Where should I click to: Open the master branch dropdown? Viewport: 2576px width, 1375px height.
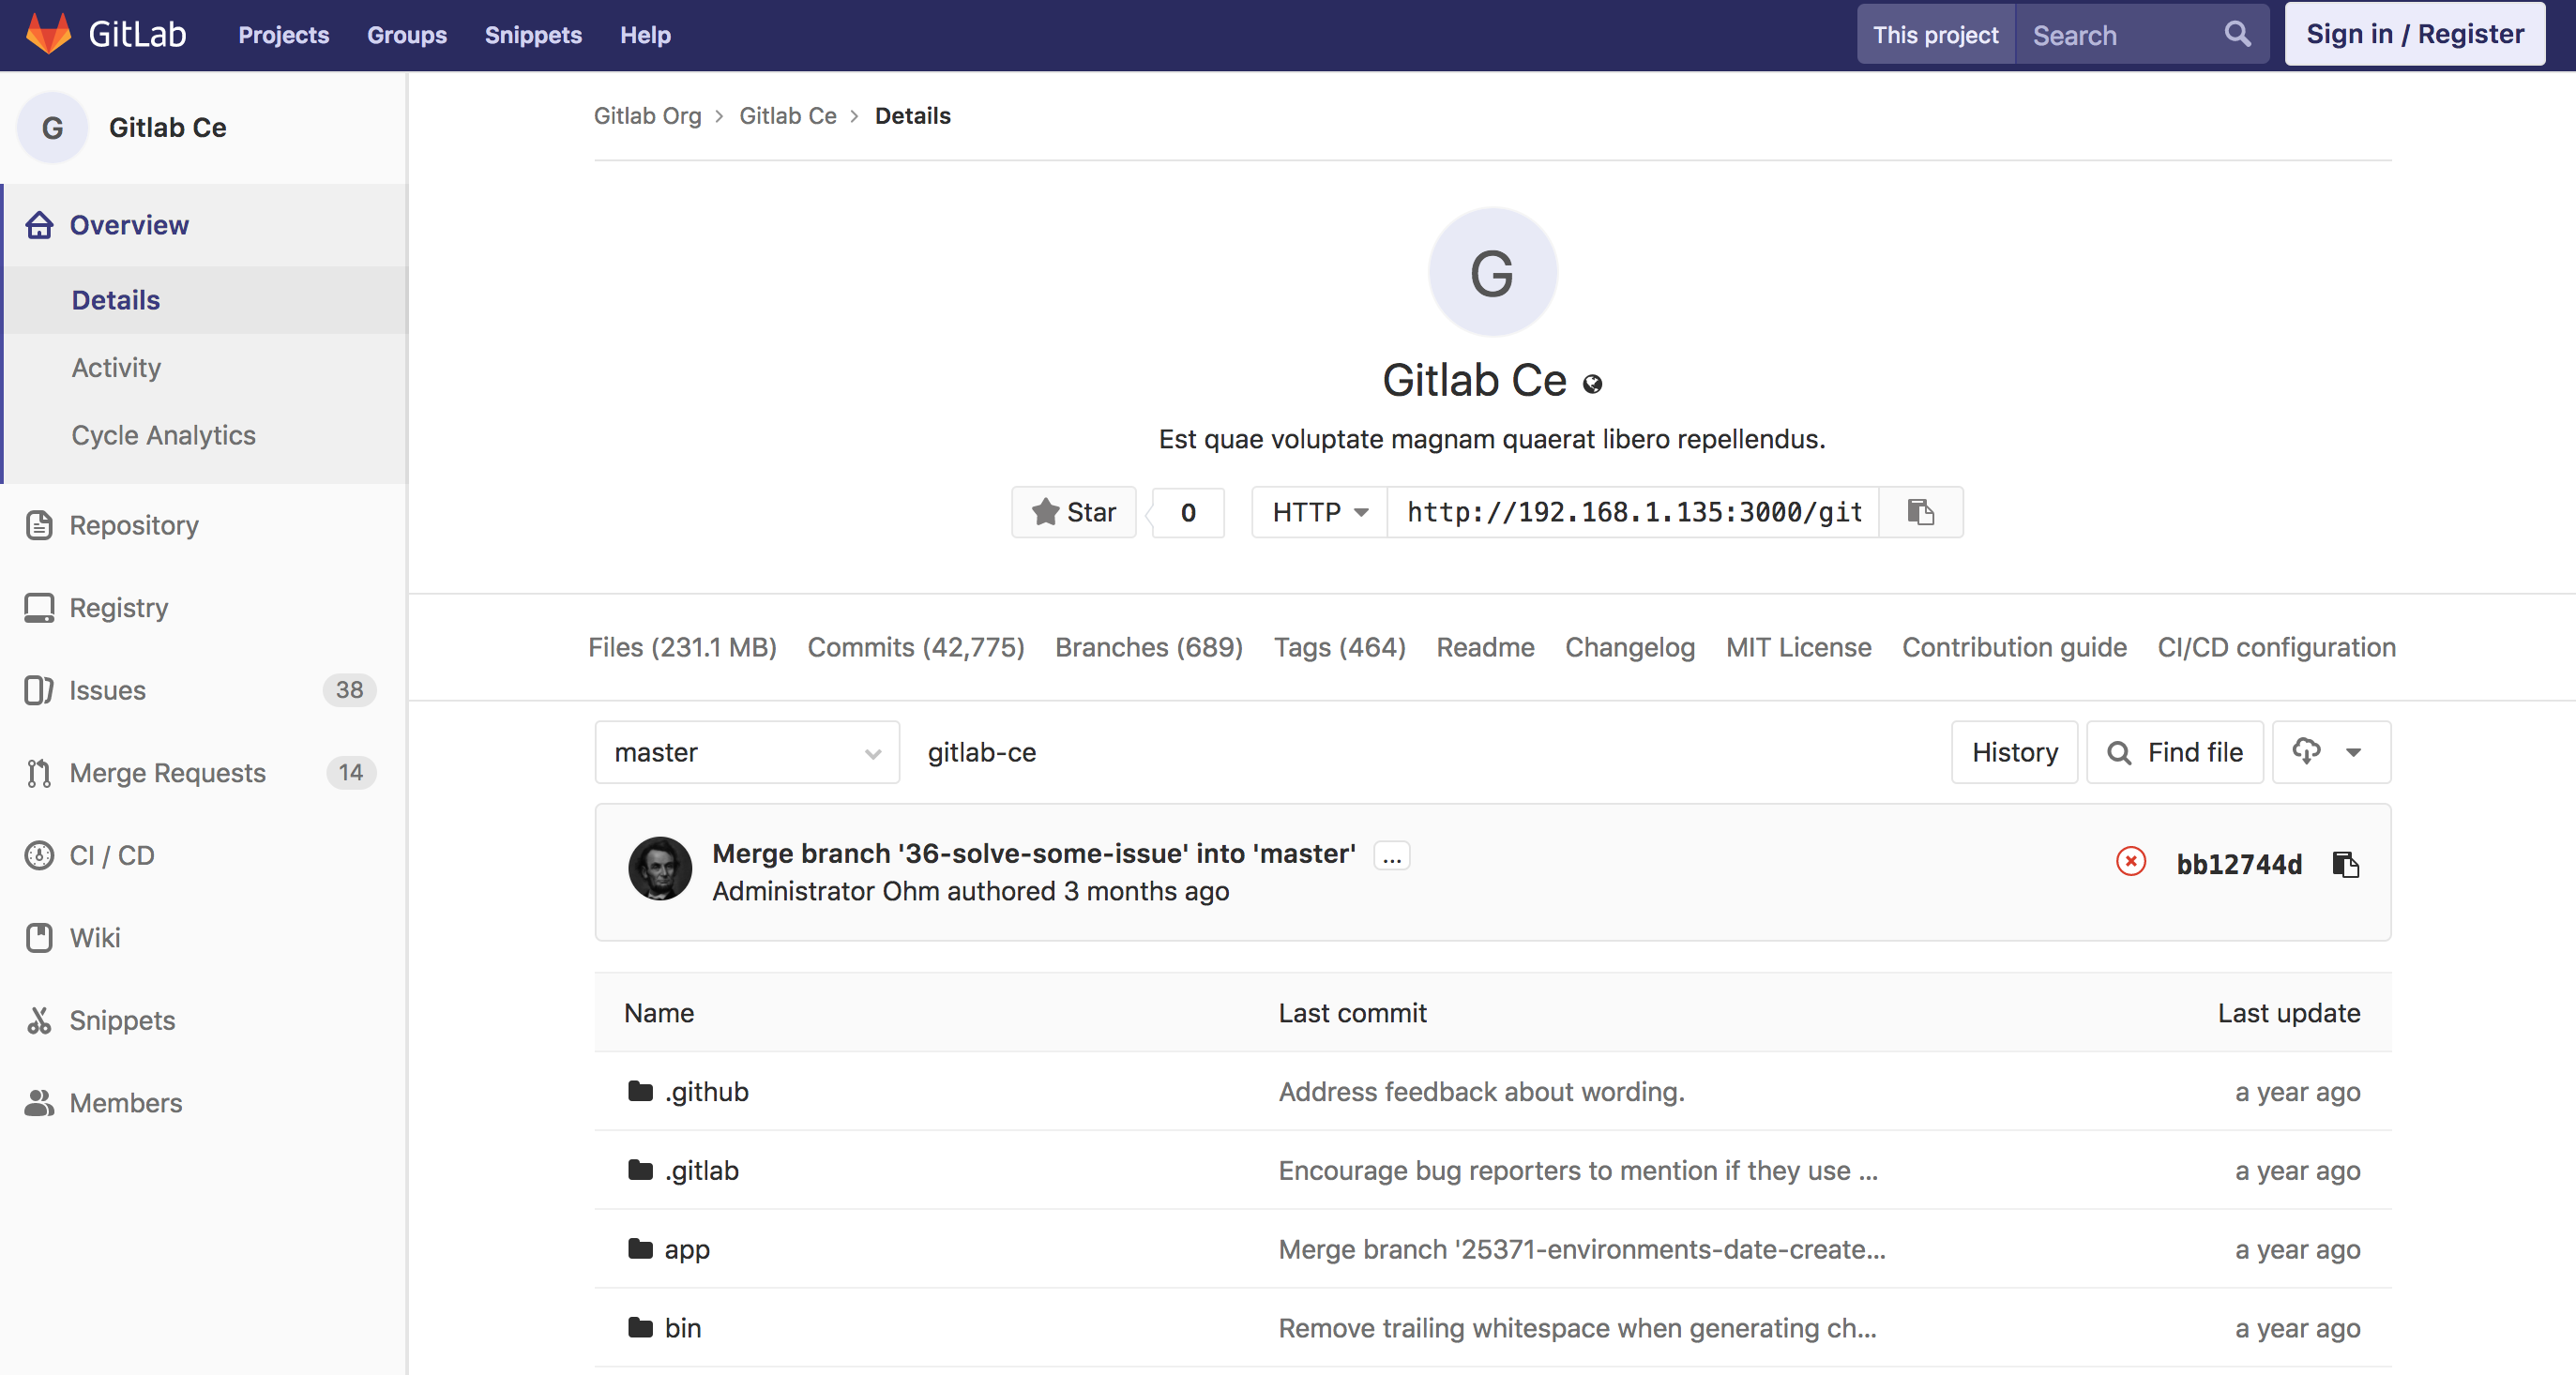[747, 753]
